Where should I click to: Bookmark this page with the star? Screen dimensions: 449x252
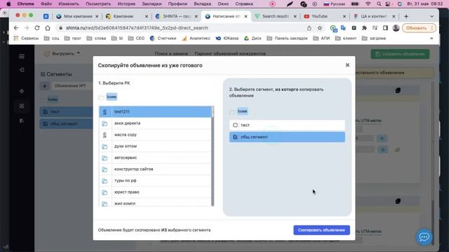coord(320,28)
